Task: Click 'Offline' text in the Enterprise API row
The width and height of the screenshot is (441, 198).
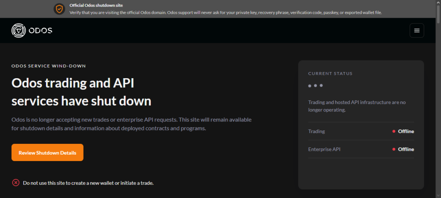Action: 406,149
